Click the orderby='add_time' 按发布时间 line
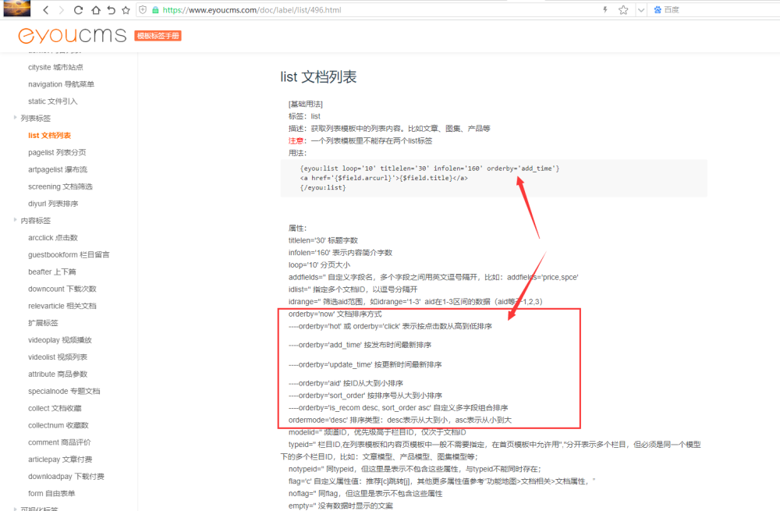780x511 pixels. (x=360, y=345)
